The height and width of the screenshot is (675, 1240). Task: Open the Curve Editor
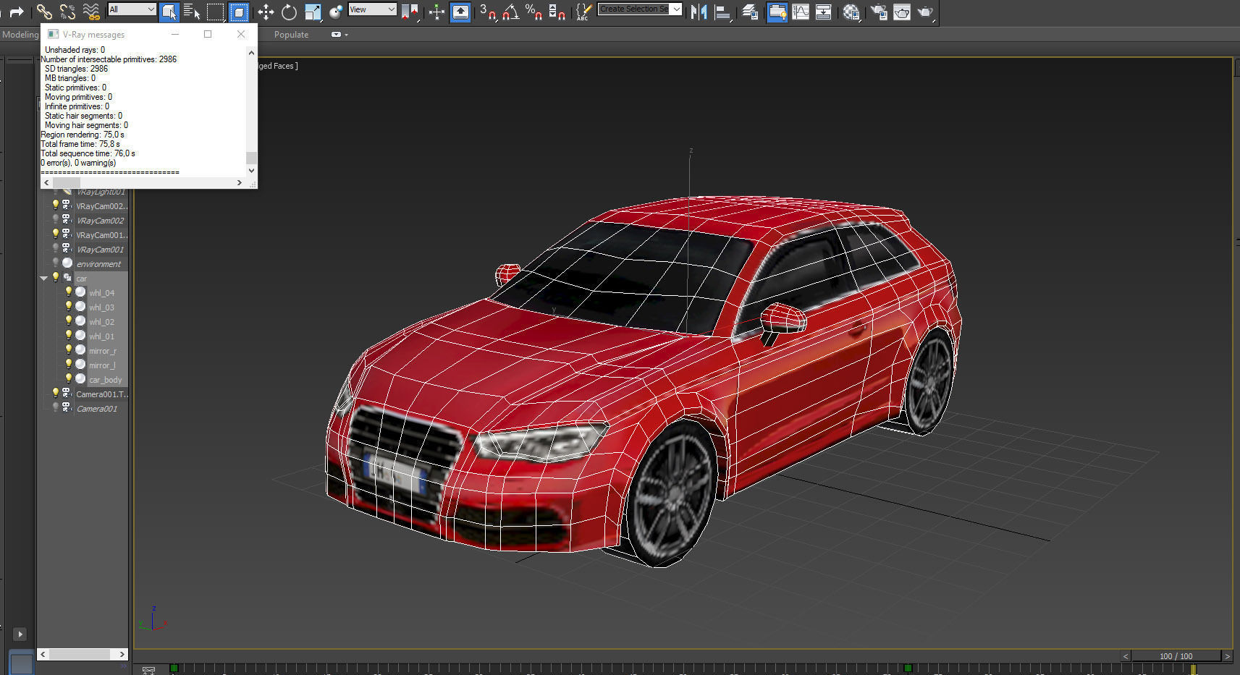(801, 12)
